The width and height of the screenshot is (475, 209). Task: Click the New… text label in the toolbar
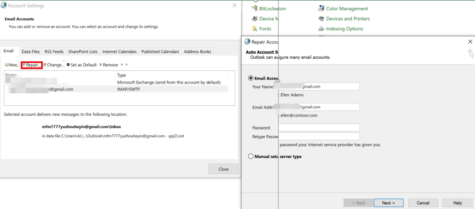click(x=14, y=65)
